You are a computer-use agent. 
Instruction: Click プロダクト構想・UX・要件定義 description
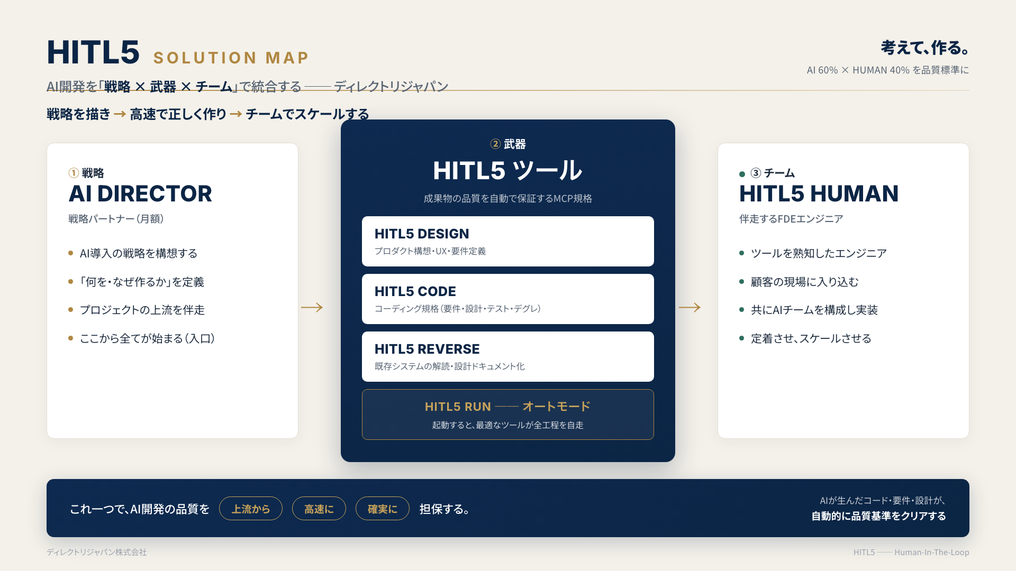[x=430, y=251]
